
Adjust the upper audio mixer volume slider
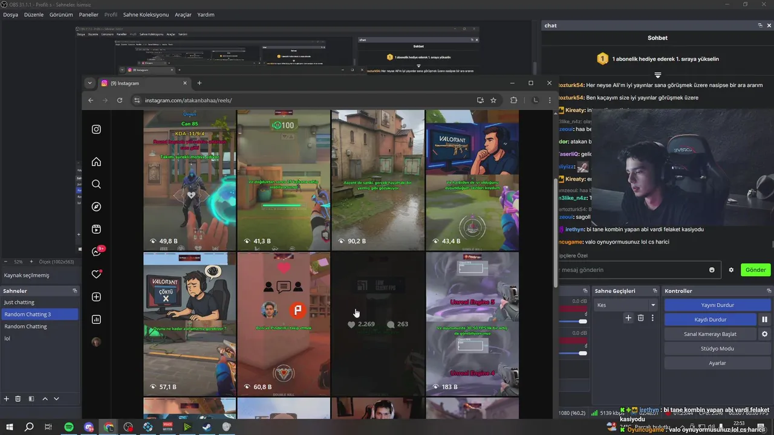click(582, 321)
